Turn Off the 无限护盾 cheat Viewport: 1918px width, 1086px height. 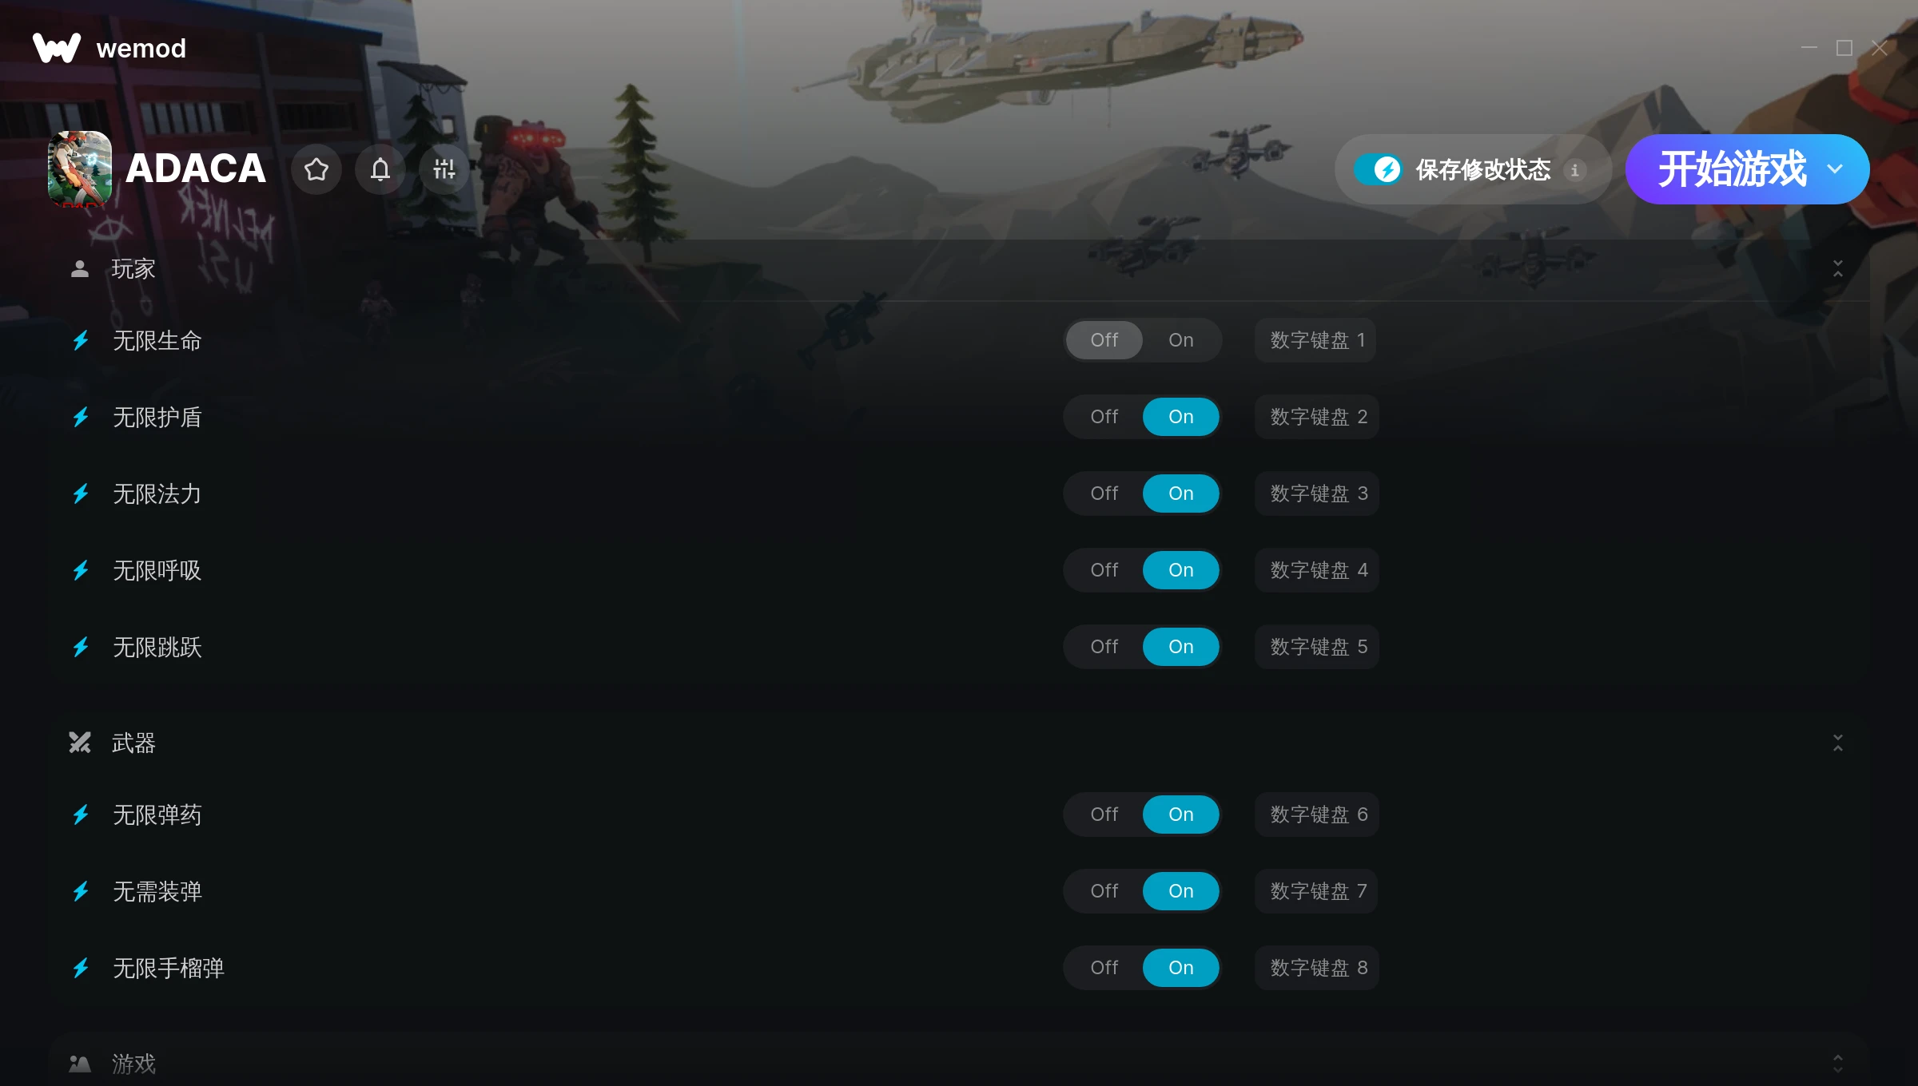pyautogui.click(x=1104, y=417)
